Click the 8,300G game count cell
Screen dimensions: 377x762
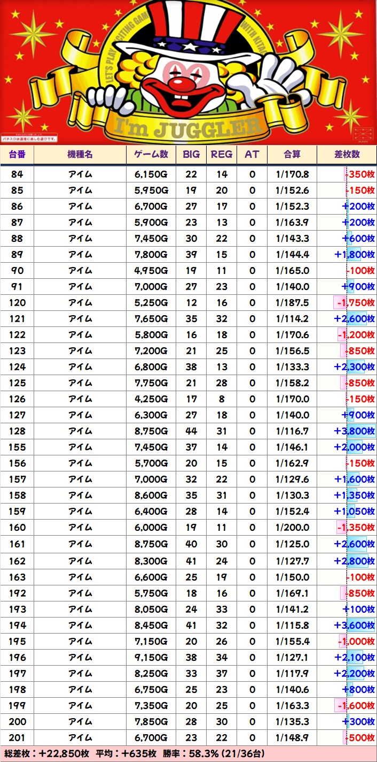(x=151, y=561)
